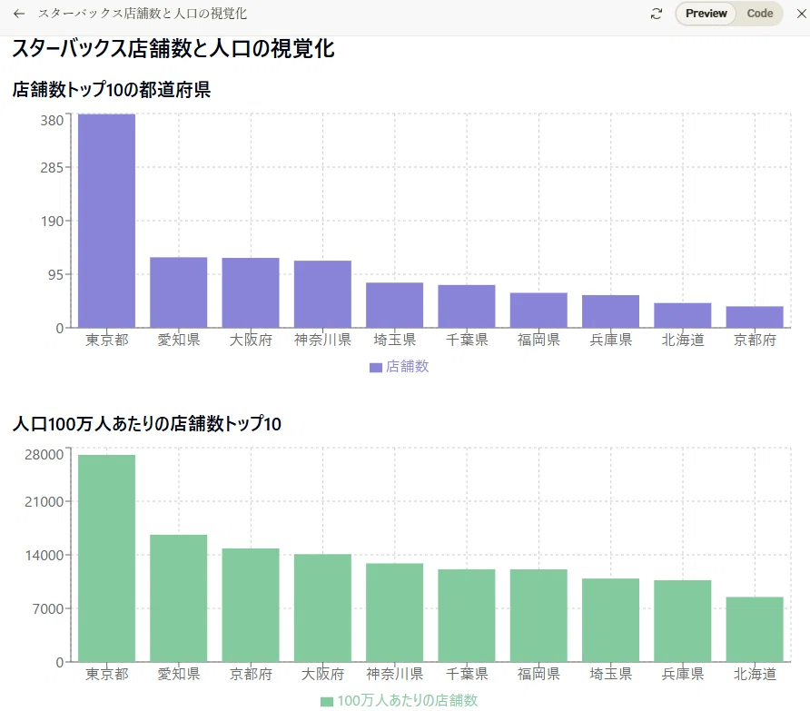Click the 千葉県 bar in store count chart
810x711 pixels.
tap(467, 306)
